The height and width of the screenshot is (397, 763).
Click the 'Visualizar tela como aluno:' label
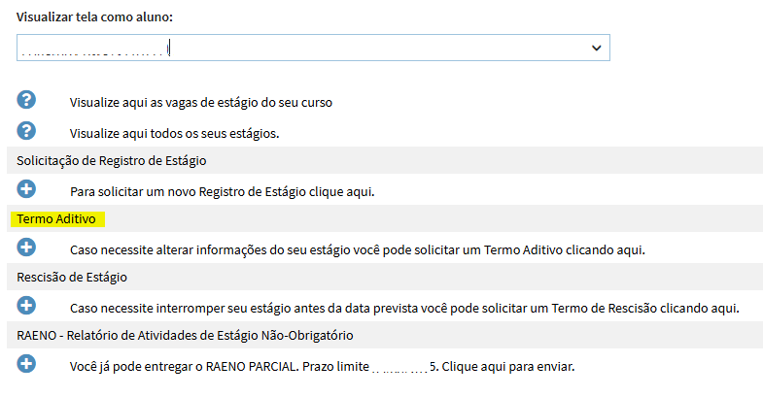94,17
